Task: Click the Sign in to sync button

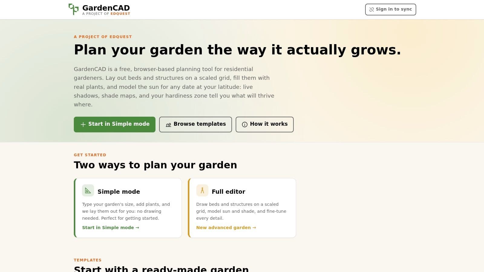Action: (391, 9)
